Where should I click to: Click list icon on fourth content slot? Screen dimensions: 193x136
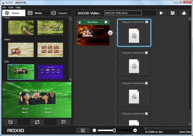[x=146, y=114]
